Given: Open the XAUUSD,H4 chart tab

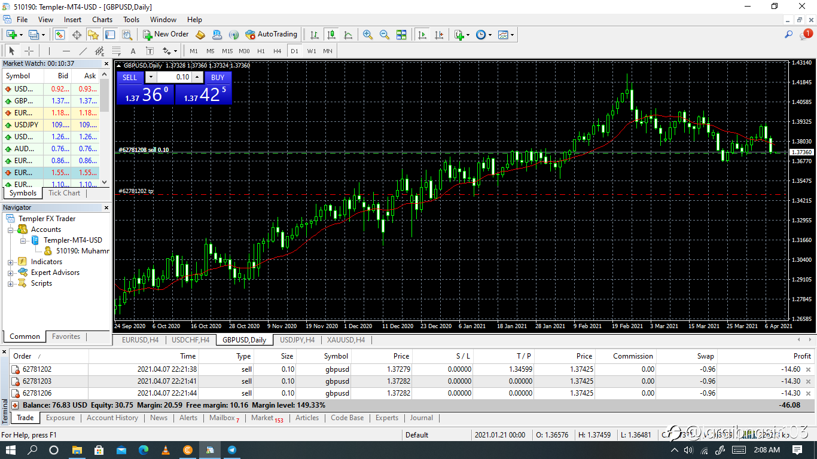Looking at the screenshot, I should [x=346, y=340].
